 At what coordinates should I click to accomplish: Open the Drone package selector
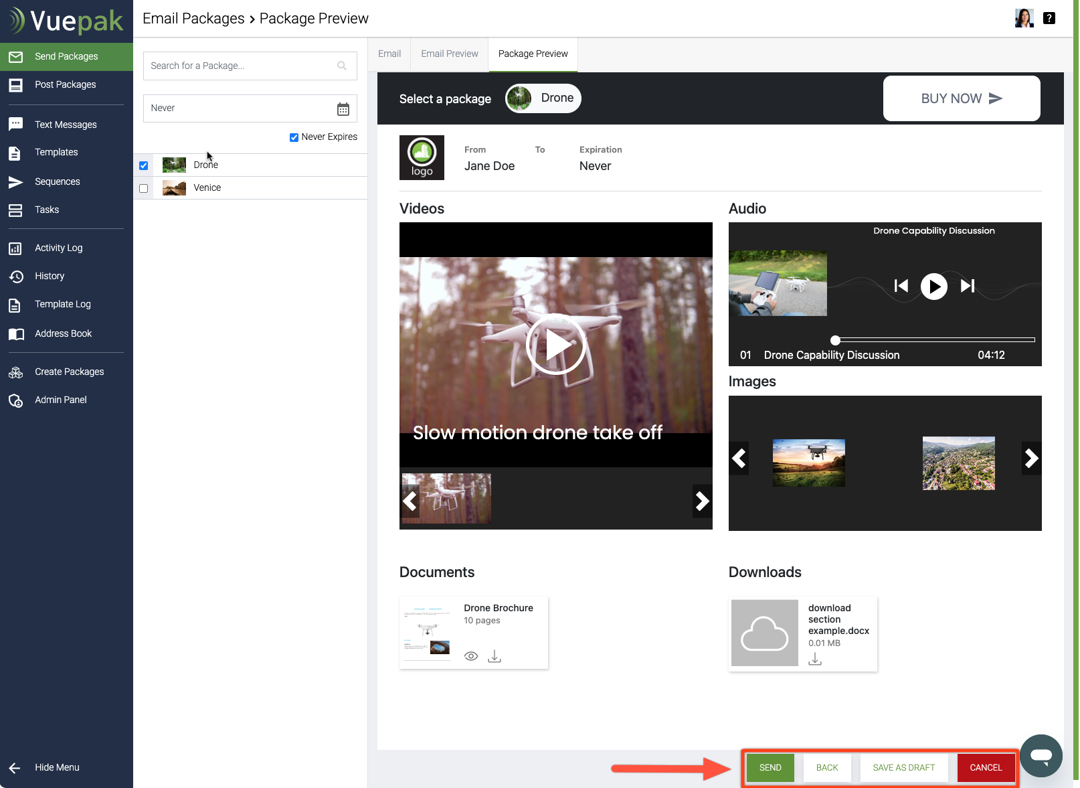(543, 98)
